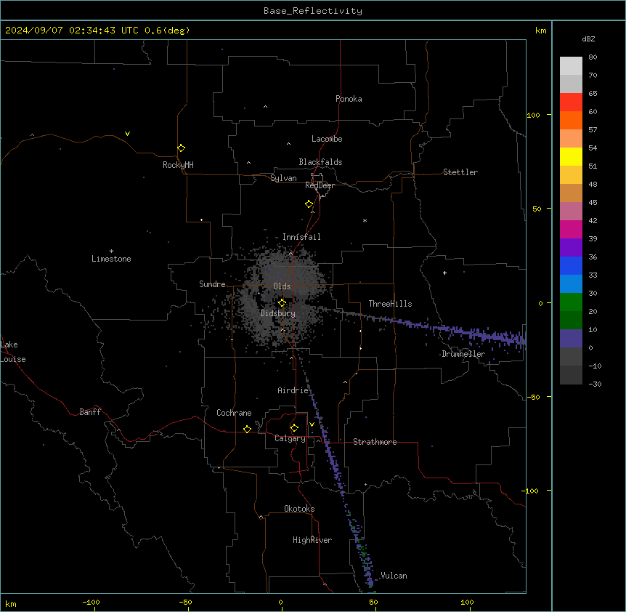
Task: Select the yellow diamond marker above Calgary label
Action: 294,428
